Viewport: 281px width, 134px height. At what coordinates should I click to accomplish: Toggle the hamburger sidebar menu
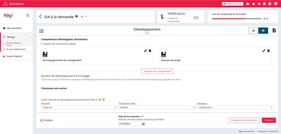pos(28,15)
